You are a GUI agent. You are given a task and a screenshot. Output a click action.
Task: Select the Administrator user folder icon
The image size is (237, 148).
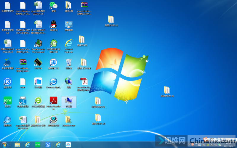(69, 121)
